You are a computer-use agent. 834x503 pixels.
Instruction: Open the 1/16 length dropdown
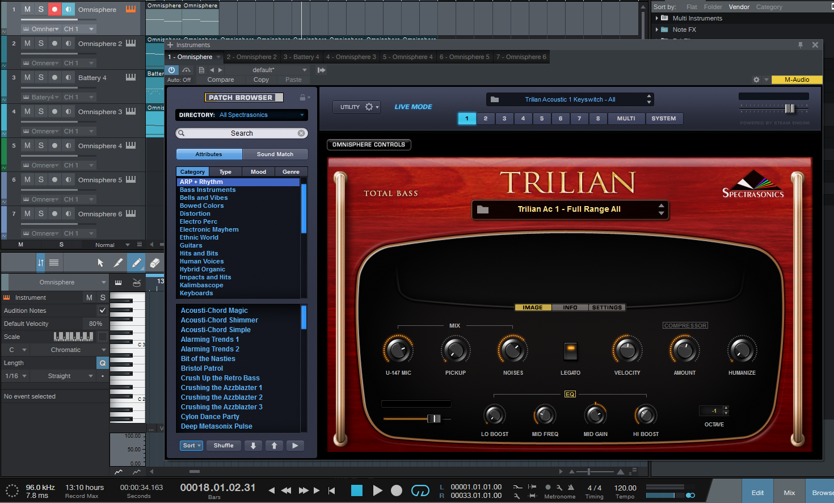[16, 376]
